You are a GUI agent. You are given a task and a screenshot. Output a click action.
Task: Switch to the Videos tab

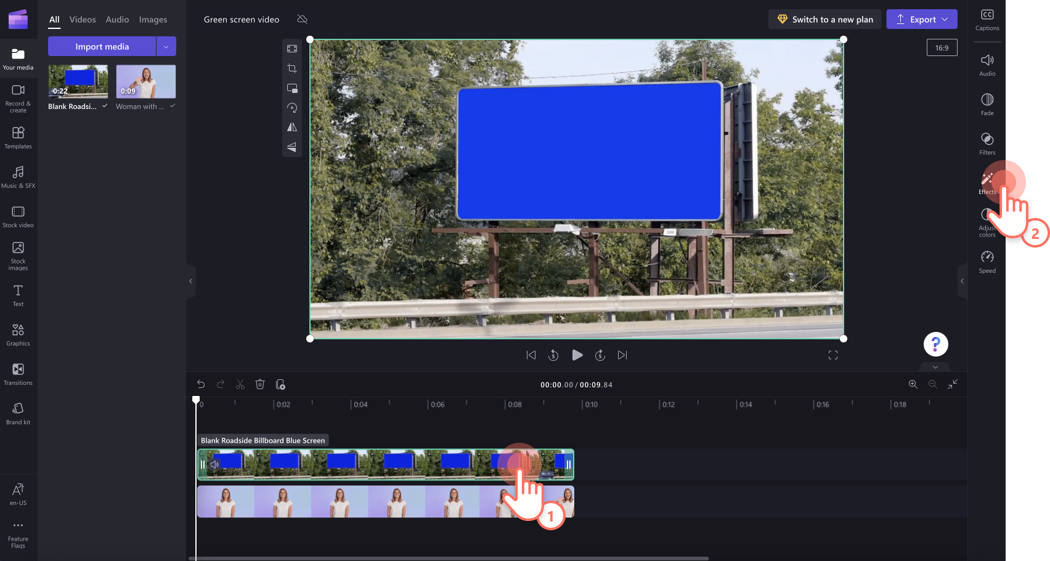[82, 19]
